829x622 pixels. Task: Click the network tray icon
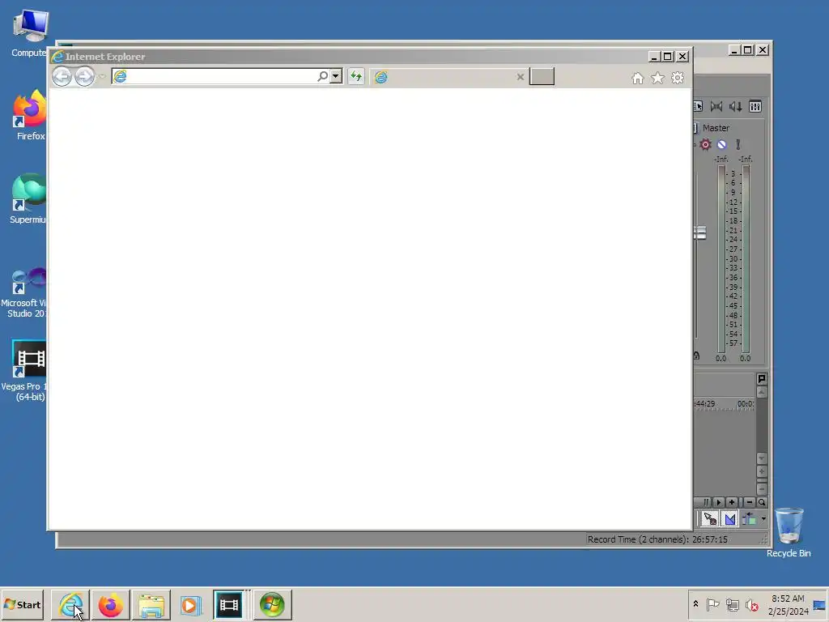(732, 604)
